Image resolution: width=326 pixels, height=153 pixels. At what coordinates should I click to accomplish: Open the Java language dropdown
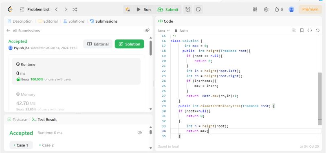tap(164, 31)
